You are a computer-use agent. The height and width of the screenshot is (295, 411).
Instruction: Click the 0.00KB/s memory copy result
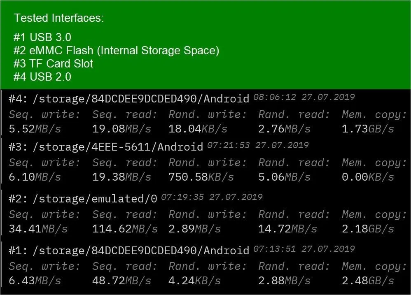point(368,177)
